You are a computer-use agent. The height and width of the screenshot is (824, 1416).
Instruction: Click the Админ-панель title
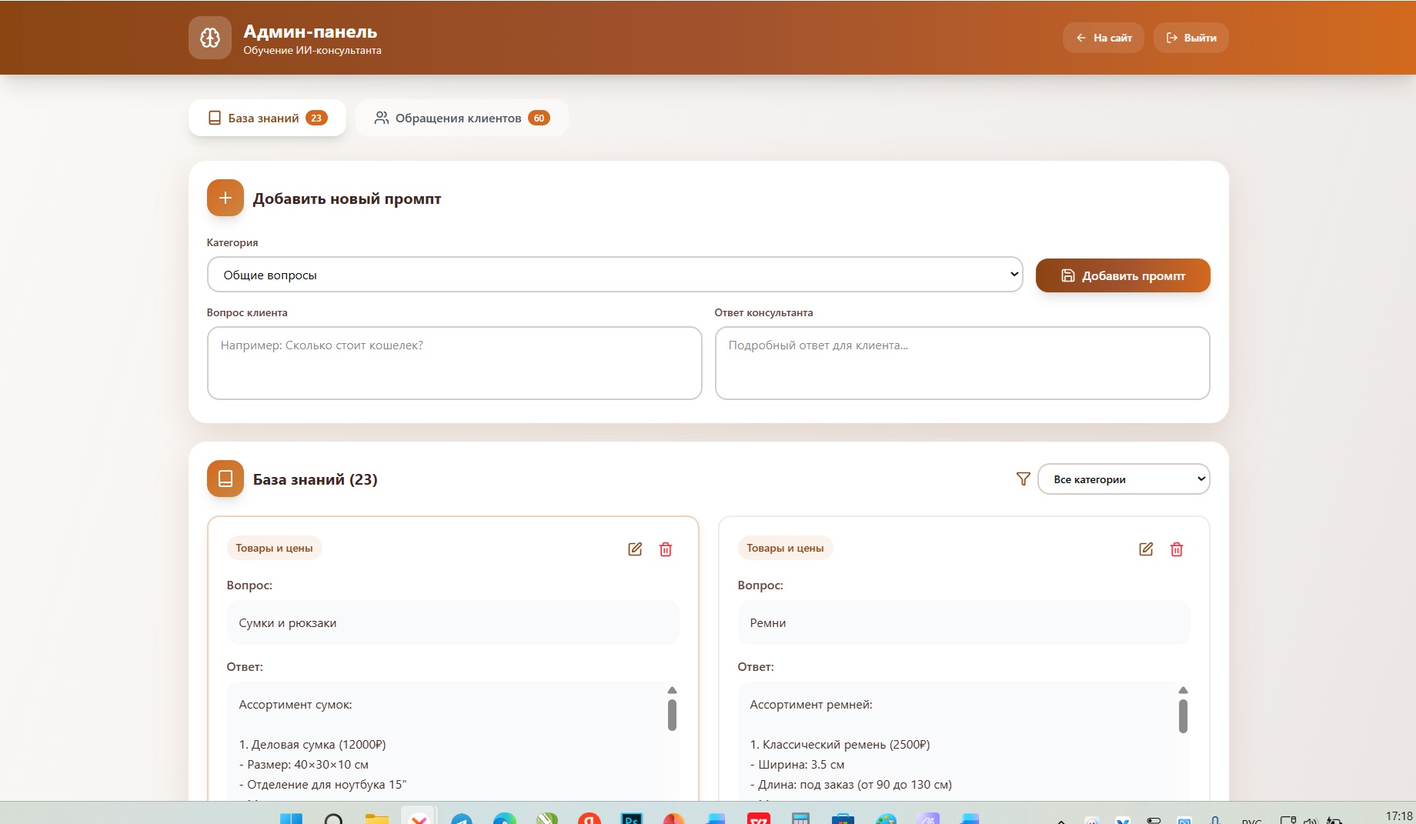pos(310,32)
